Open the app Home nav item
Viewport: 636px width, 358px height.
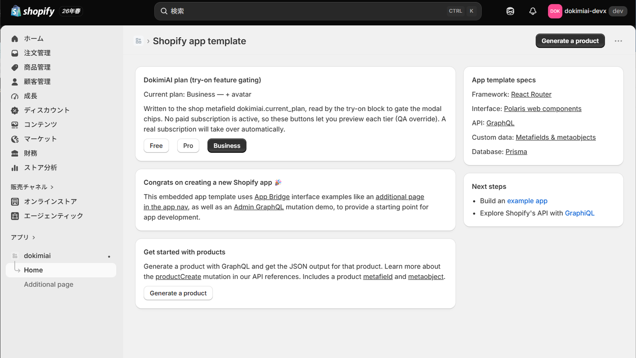point(61,270)
